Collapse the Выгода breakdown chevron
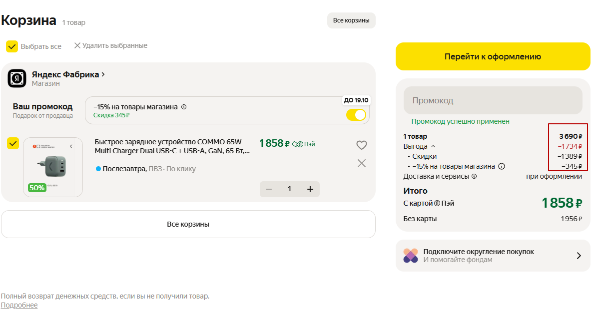Image resolution: width=593 pixels, height=318 pixels. [x=433, y=146]
